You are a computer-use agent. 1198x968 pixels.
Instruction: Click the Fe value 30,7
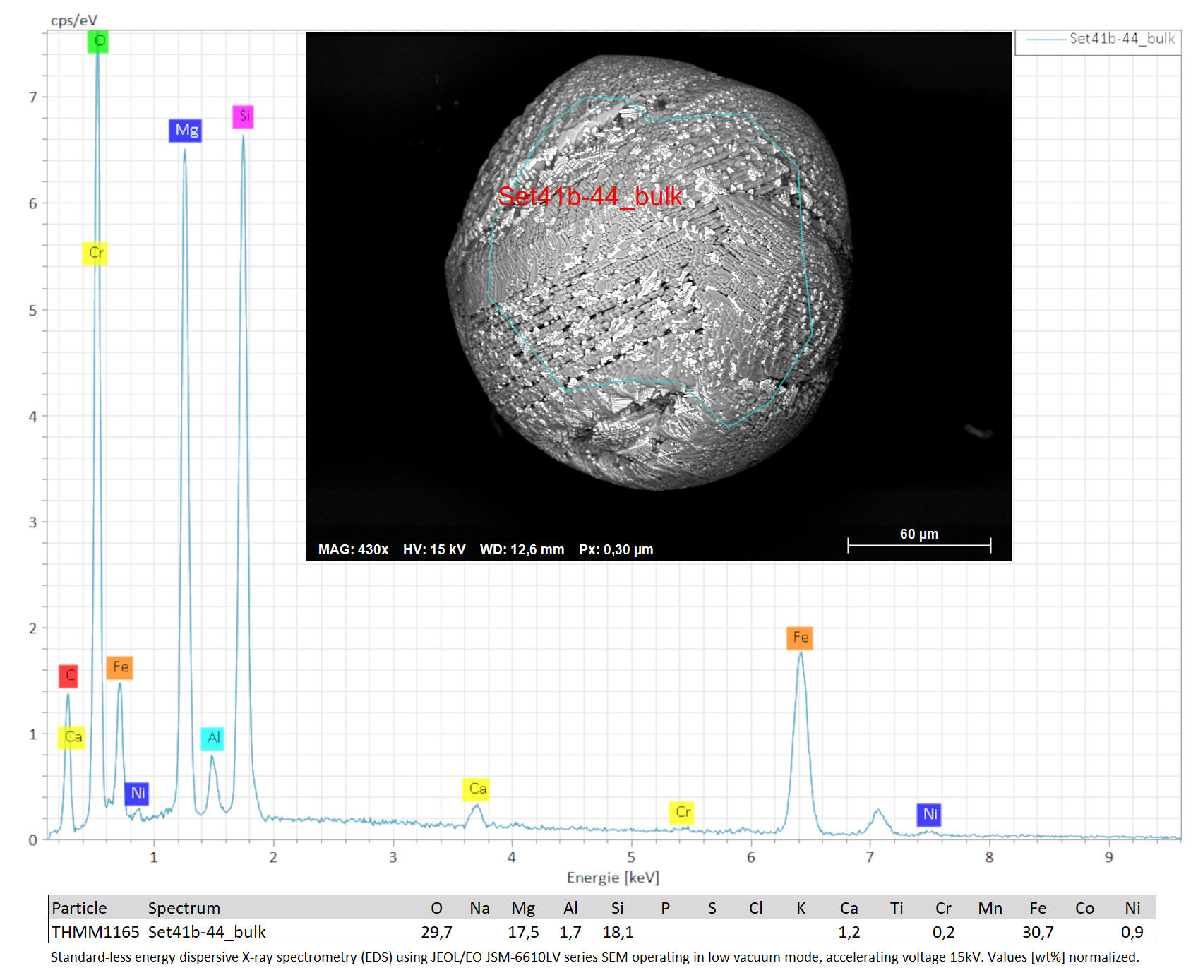pyautogui.click(x=1038, y=932)
